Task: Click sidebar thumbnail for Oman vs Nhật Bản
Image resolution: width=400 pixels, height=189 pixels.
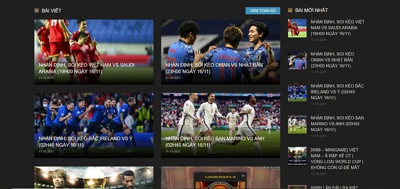Action: [297, 60]
